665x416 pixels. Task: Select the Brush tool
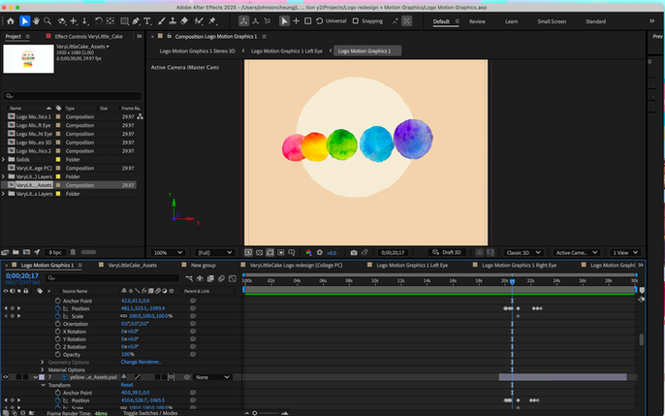click(x=162, y=20)
